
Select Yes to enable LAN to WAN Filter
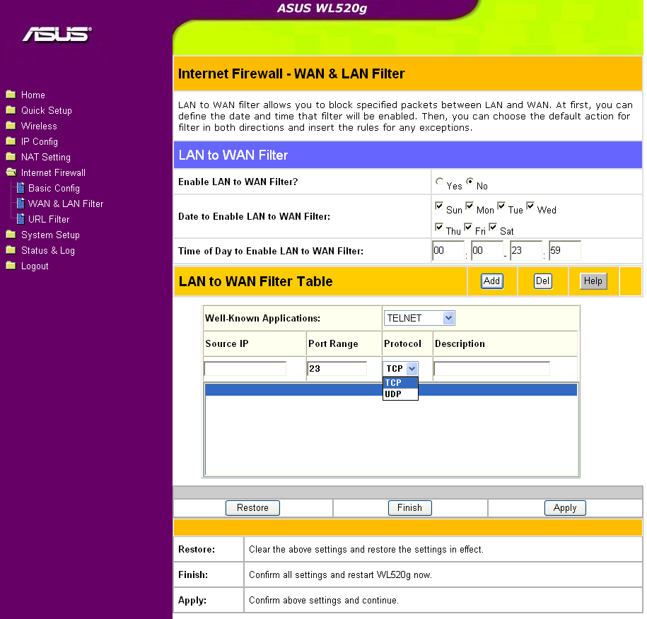[439, 182]
